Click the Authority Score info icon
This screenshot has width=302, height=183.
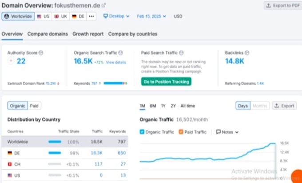(x=41, y=53)
